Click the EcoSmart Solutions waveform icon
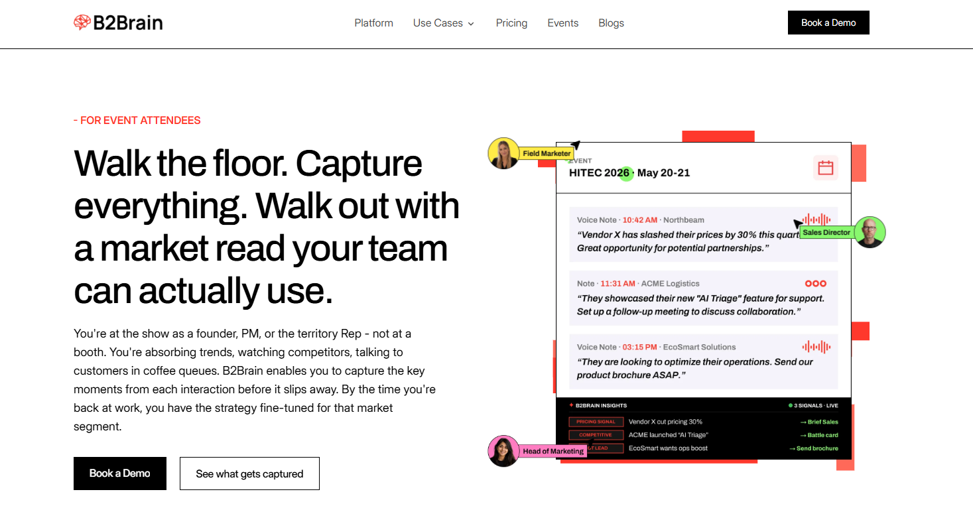 (x=816, y=347)
